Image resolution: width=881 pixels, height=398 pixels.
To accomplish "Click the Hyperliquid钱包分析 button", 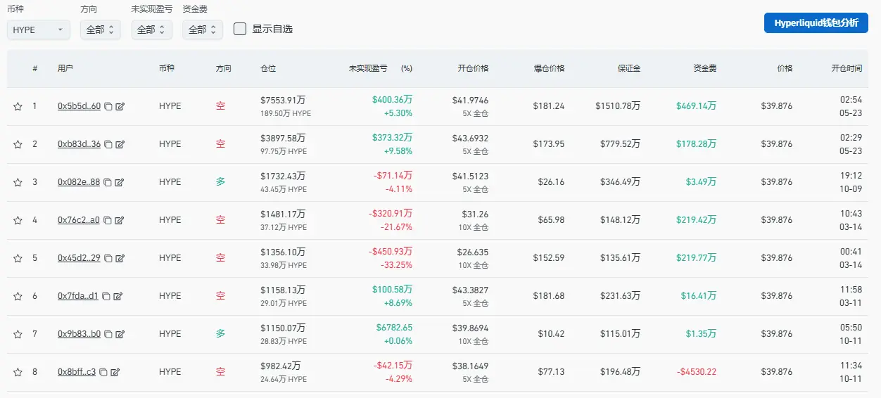I will pos(816,23).
